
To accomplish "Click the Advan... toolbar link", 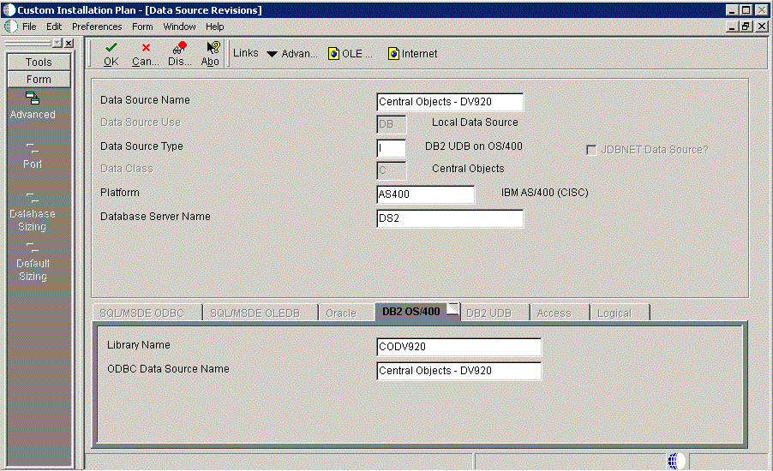I will [299, 54].
